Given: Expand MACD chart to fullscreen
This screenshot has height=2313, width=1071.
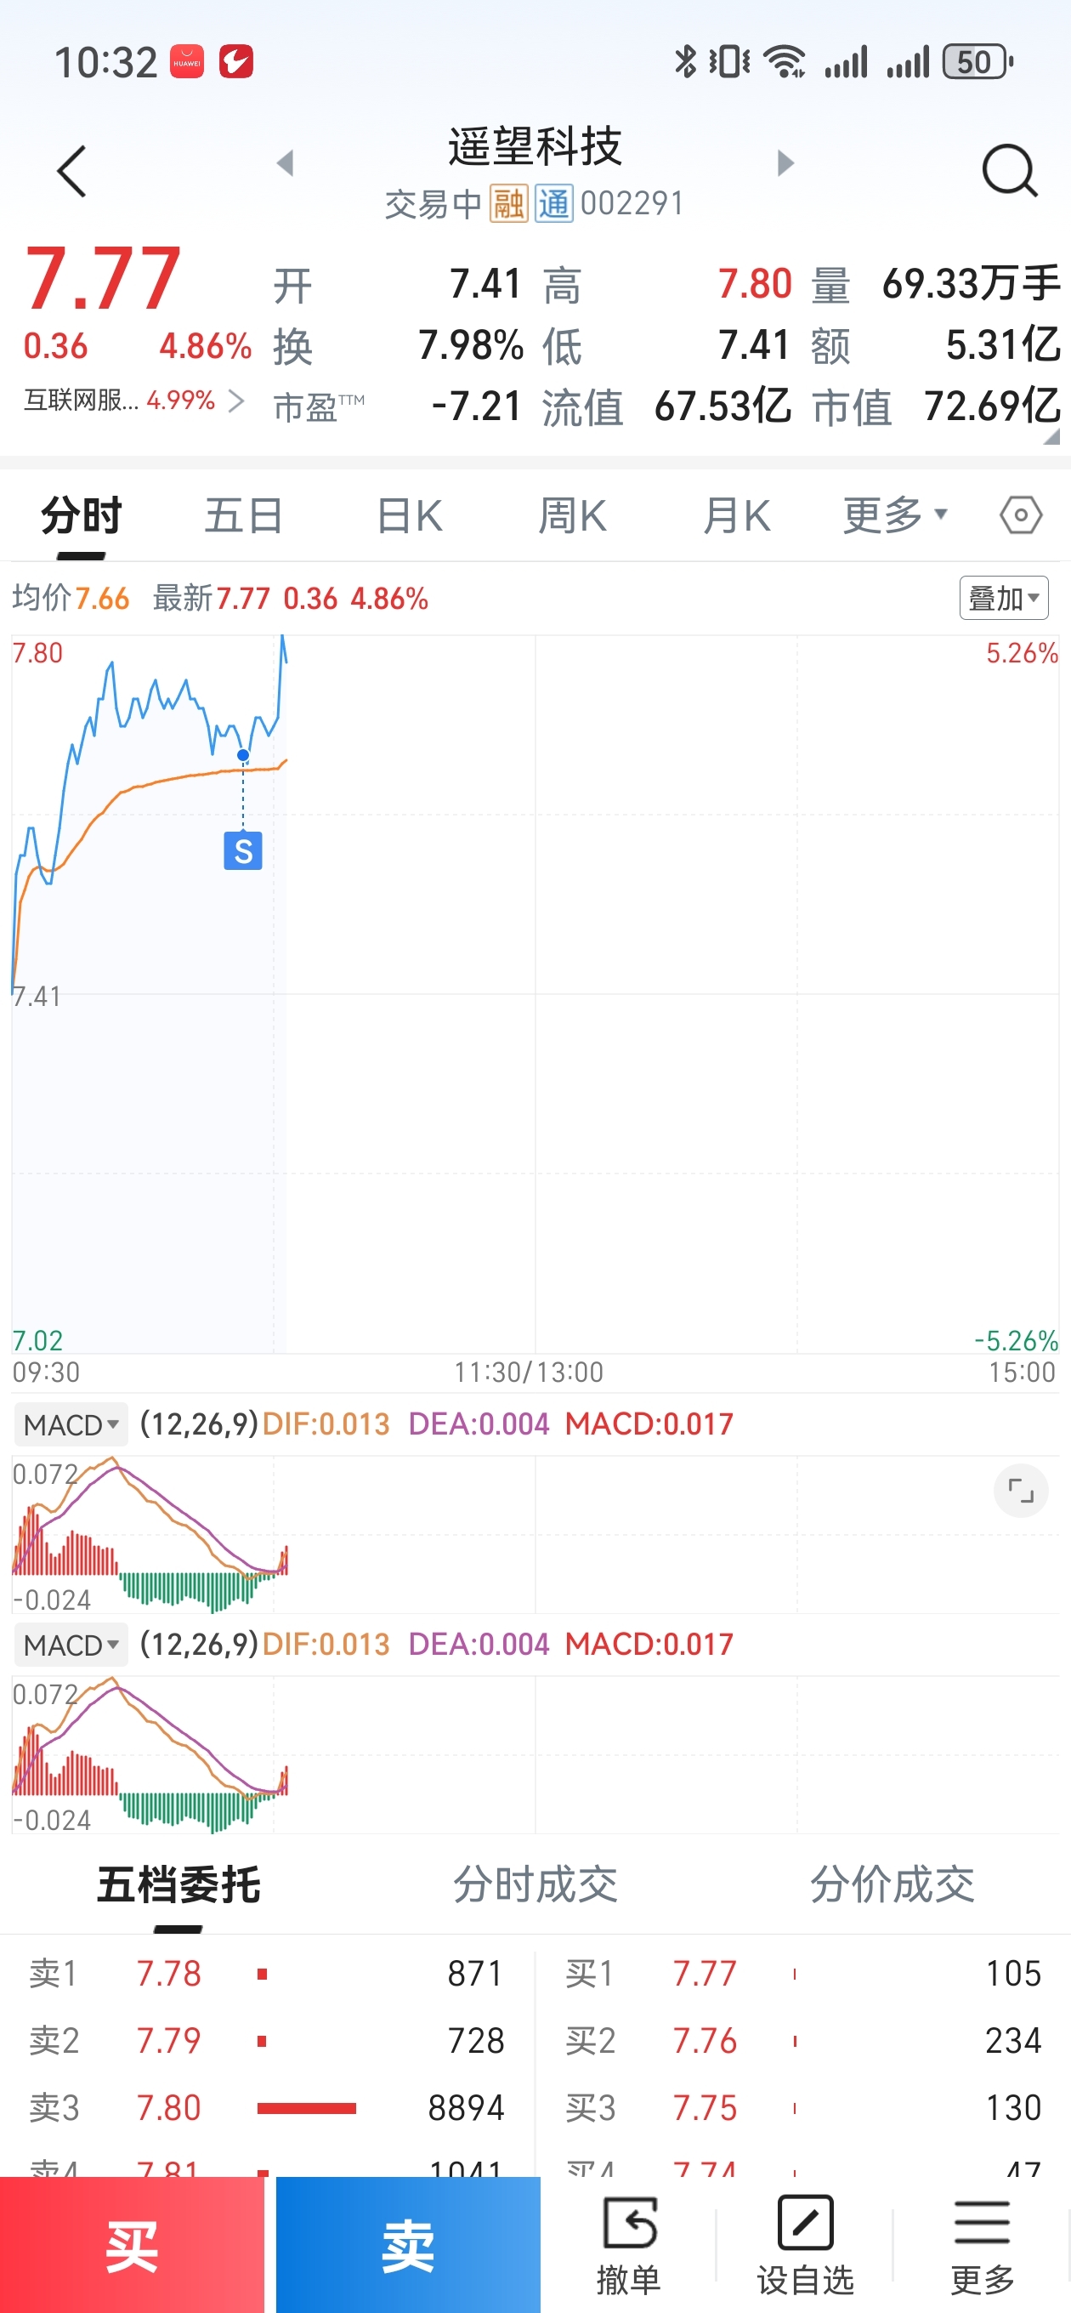Looking at the screenshot, I should click(x=1021, y=1491).
